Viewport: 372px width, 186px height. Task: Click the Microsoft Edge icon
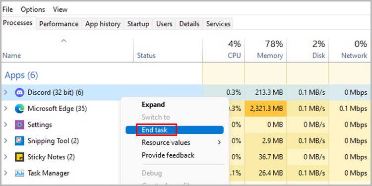point(19,109)
